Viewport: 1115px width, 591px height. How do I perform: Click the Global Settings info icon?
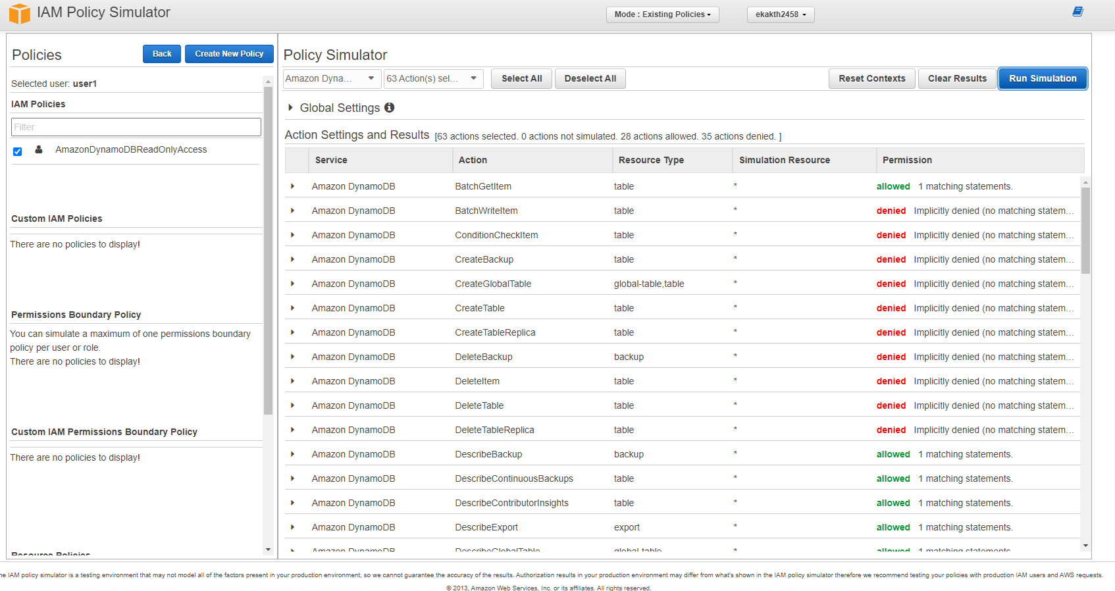389,107
